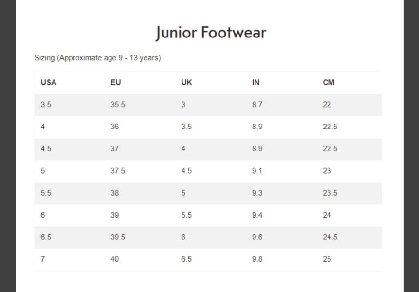Image resolution: width=419 pixels, height=292 pixels.
Task: Select the UK column header
Action: (x=186, y=82)
